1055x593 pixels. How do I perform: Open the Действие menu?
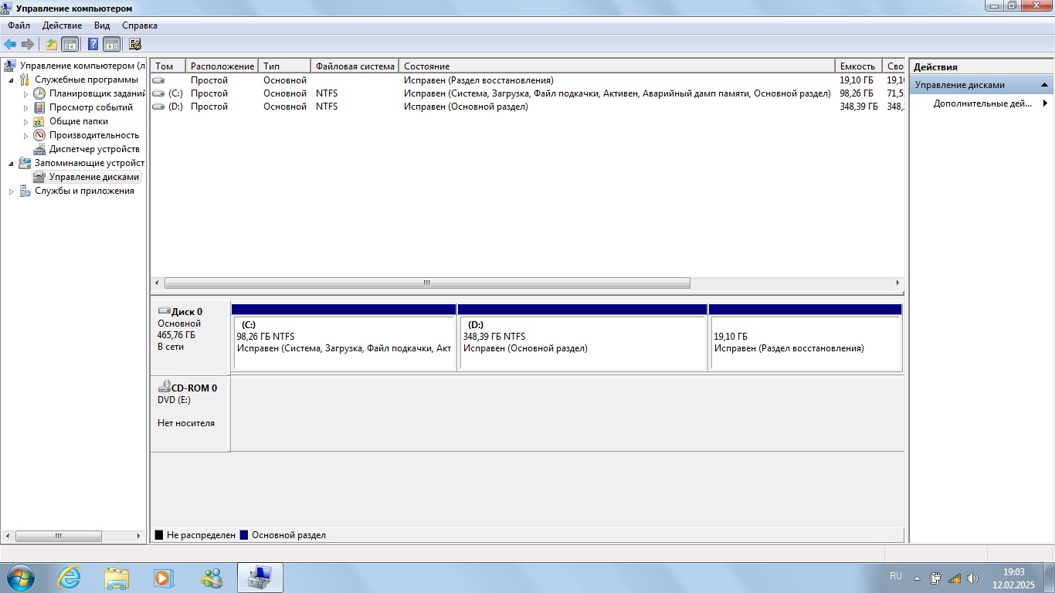coord(62,25)
